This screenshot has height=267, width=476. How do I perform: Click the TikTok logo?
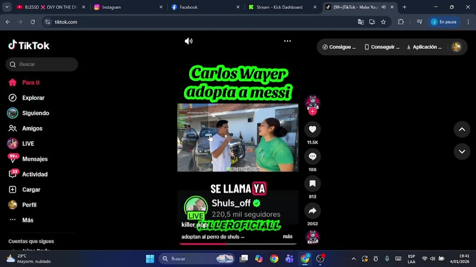point(29,45)
